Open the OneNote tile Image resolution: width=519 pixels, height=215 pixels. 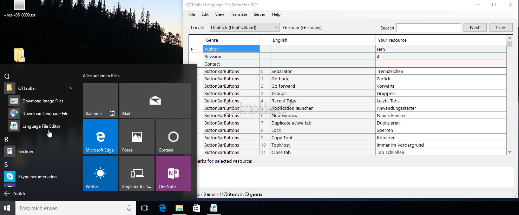click(x=173, y=173)
